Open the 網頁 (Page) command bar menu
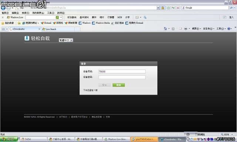 pyautogui.click(x=196, y=29)
